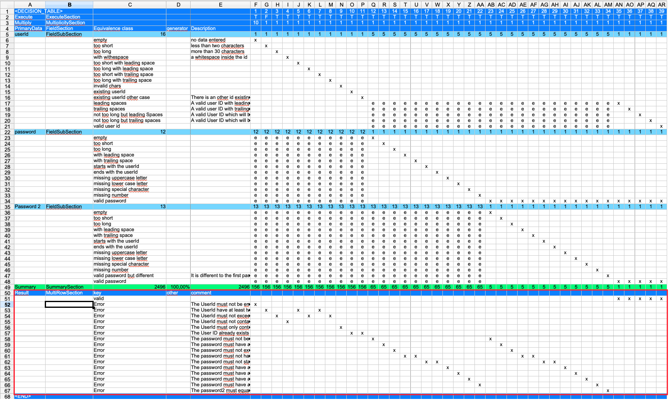This screenshot has width=670, height=401.
Task: Click column header AR
Action: (661, 5)
